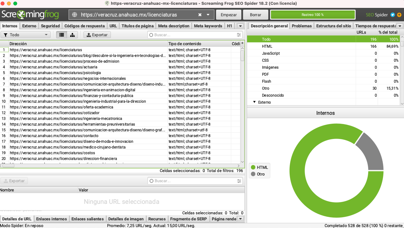This screenshot has width=404, height=228.
Task: Collapse the Externo section in overview
Action: (x=254, y=102)
